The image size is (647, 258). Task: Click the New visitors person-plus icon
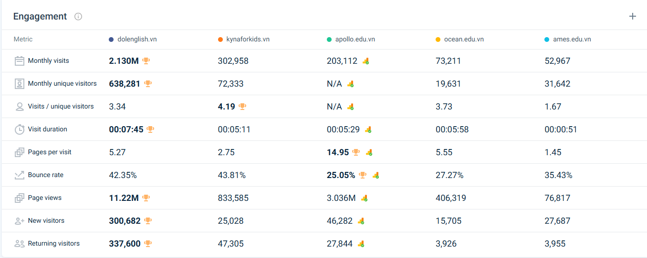(20, 221)
